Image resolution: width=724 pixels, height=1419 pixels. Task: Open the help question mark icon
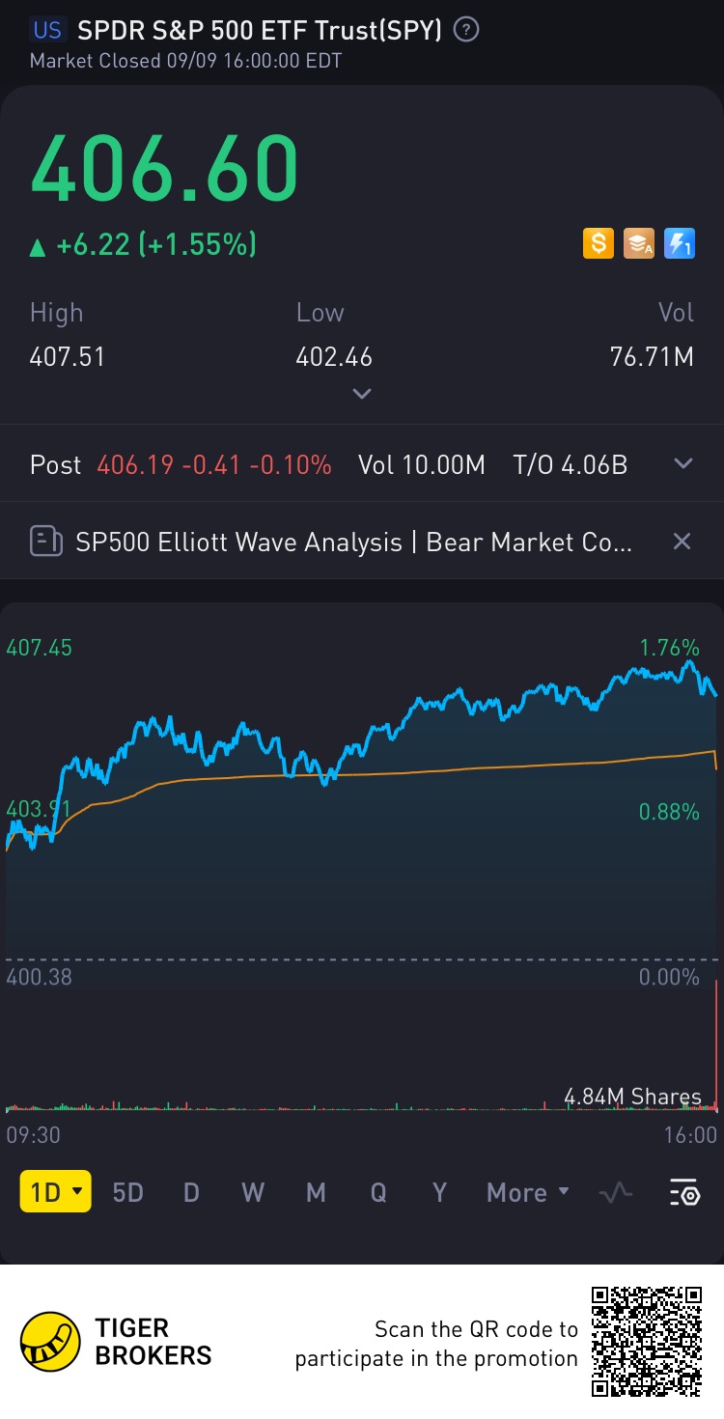click(x=466, y=30)
